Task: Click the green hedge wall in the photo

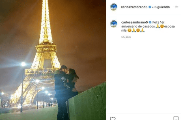Action: point(87,102)
